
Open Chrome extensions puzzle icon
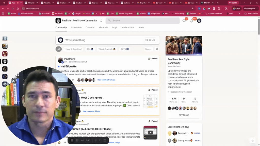219,8
